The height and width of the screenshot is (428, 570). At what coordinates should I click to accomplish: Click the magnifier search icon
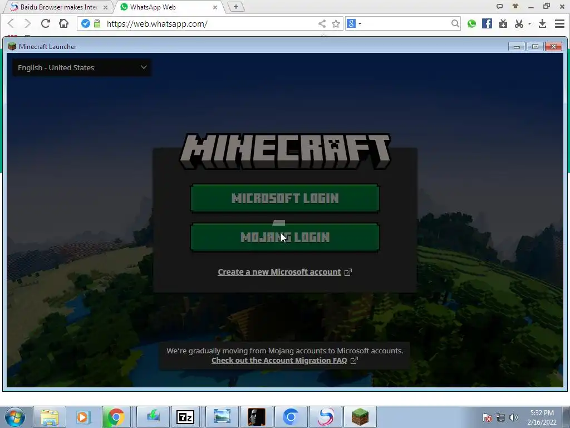(x=455, y=23)
